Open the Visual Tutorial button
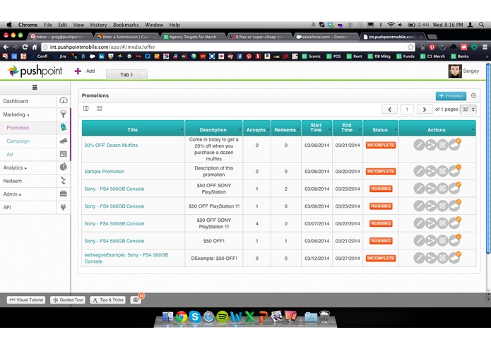The height and width of the screenshot is (349, 491). click(x=26, y=300)
